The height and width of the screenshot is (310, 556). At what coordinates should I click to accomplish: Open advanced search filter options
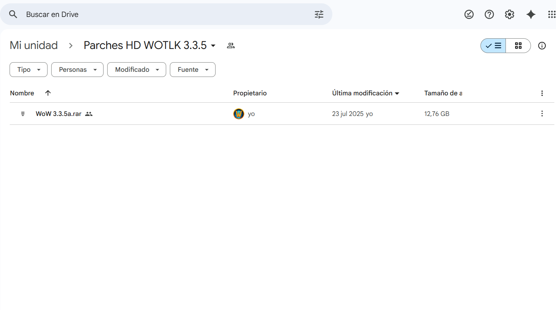(x=319, y=14)
